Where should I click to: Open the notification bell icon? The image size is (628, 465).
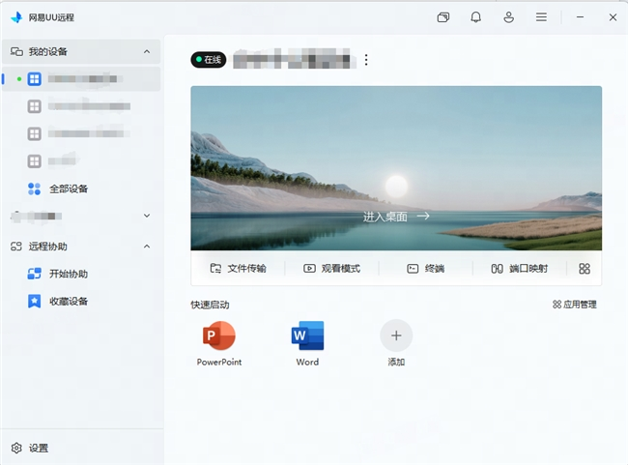475,17
